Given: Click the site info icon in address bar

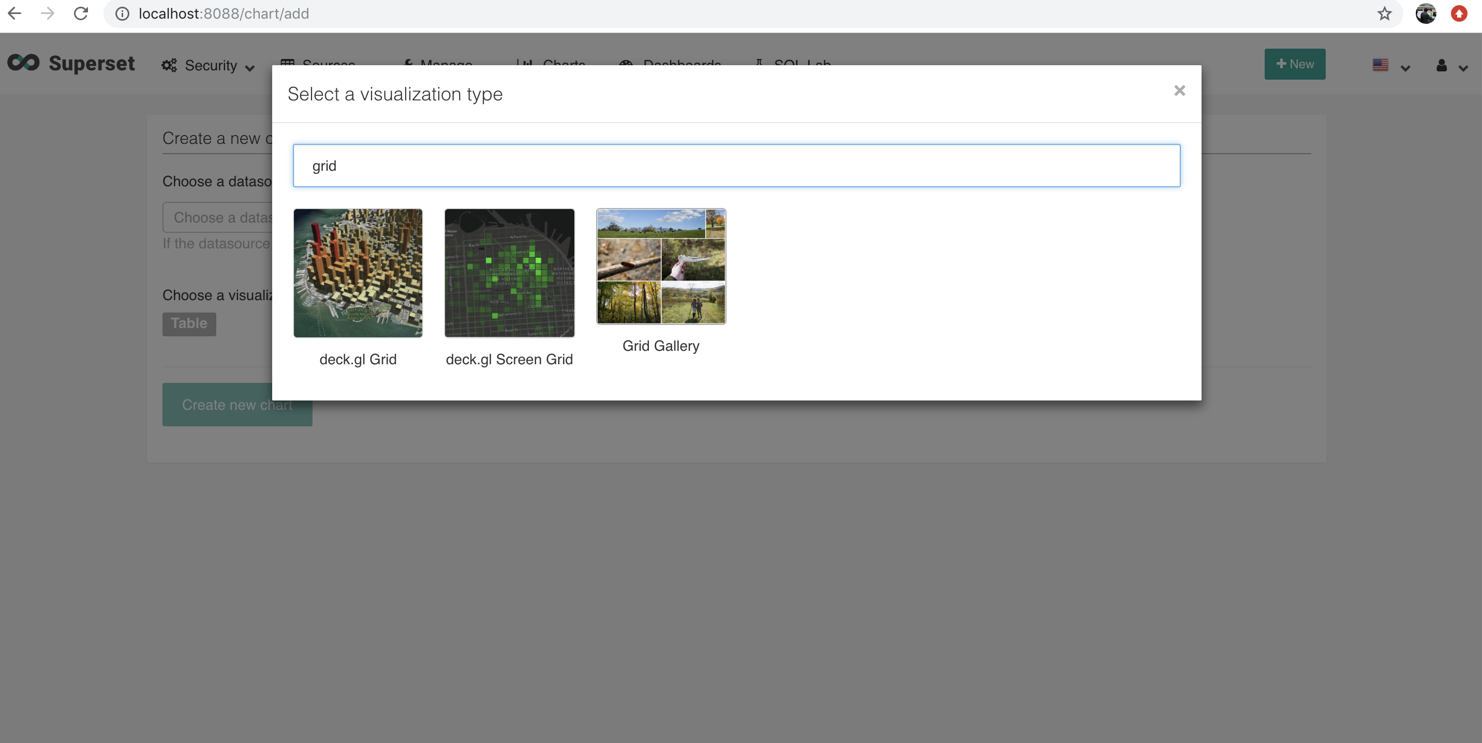Looking at the screenshot, I should coord(122,14).
